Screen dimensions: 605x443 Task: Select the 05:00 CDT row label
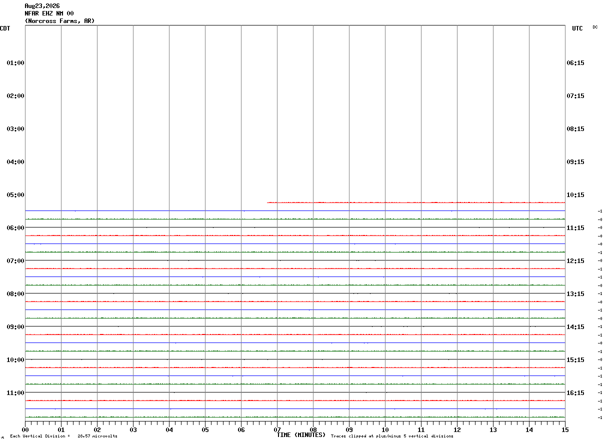[x=15, y=195]
